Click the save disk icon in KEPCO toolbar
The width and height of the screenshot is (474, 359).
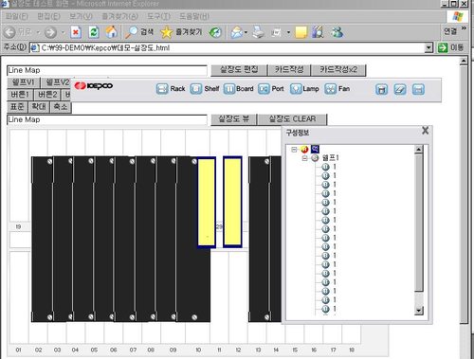coord(381,90)
